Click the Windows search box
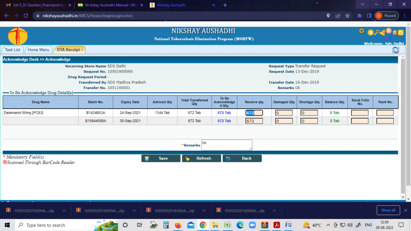Screen dimensions: 411x231 (x=66, y=225)
